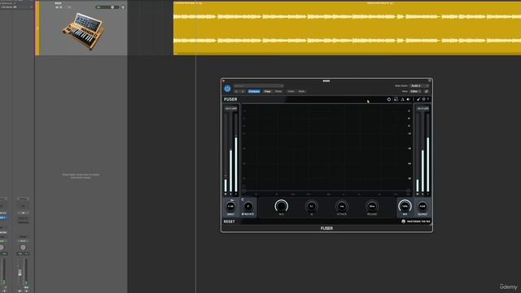Image resolution: width=521 pixels, height=293 pixels.
Task: Click the right spectrum threshold handle
Action: click(x=408, y=191)
